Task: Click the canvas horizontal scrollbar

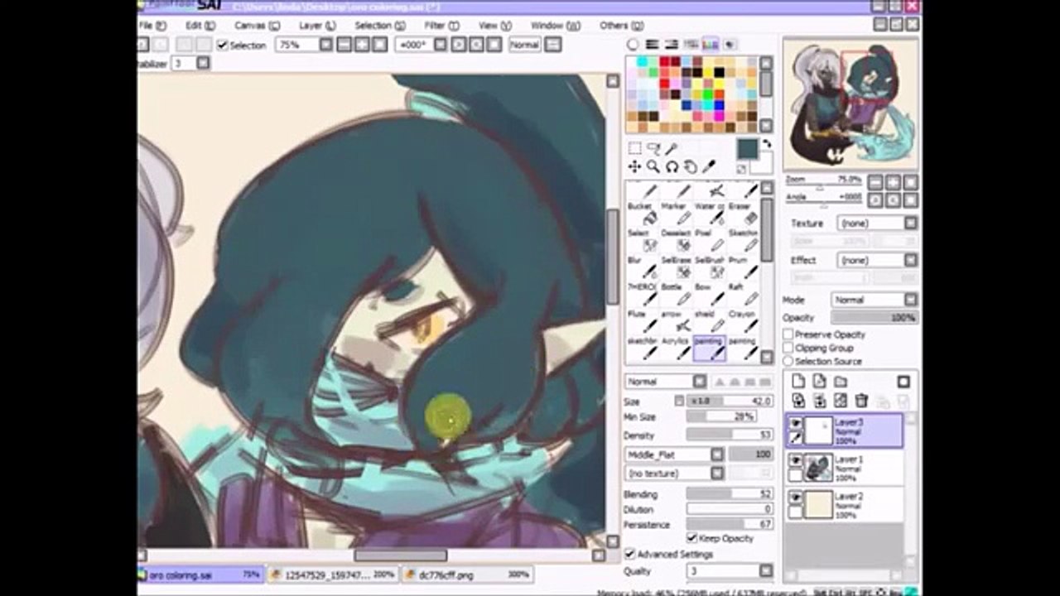Action: coord(401,555)
